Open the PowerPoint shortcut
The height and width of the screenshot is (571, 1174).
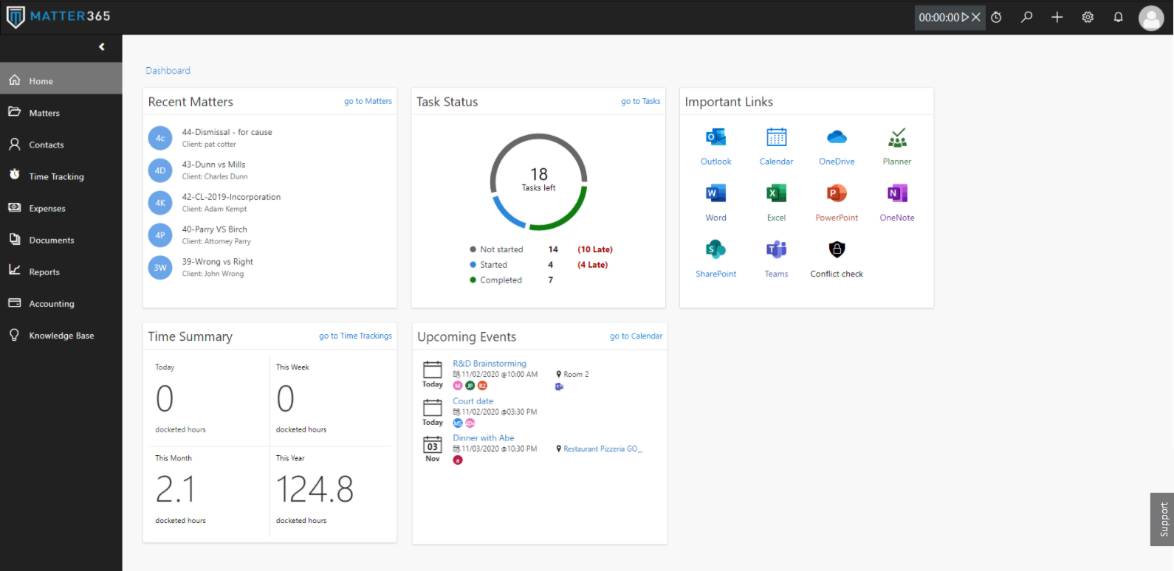[837, 193]
